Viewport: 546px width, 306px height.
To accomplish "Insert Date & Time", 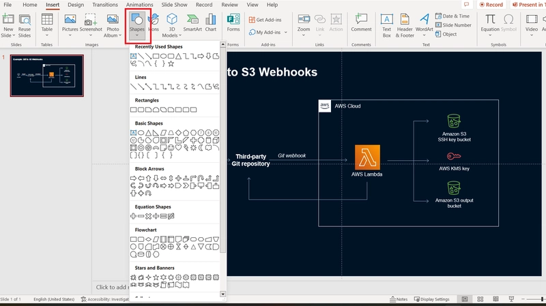I will pyautogui.click(x=452, y=16).
